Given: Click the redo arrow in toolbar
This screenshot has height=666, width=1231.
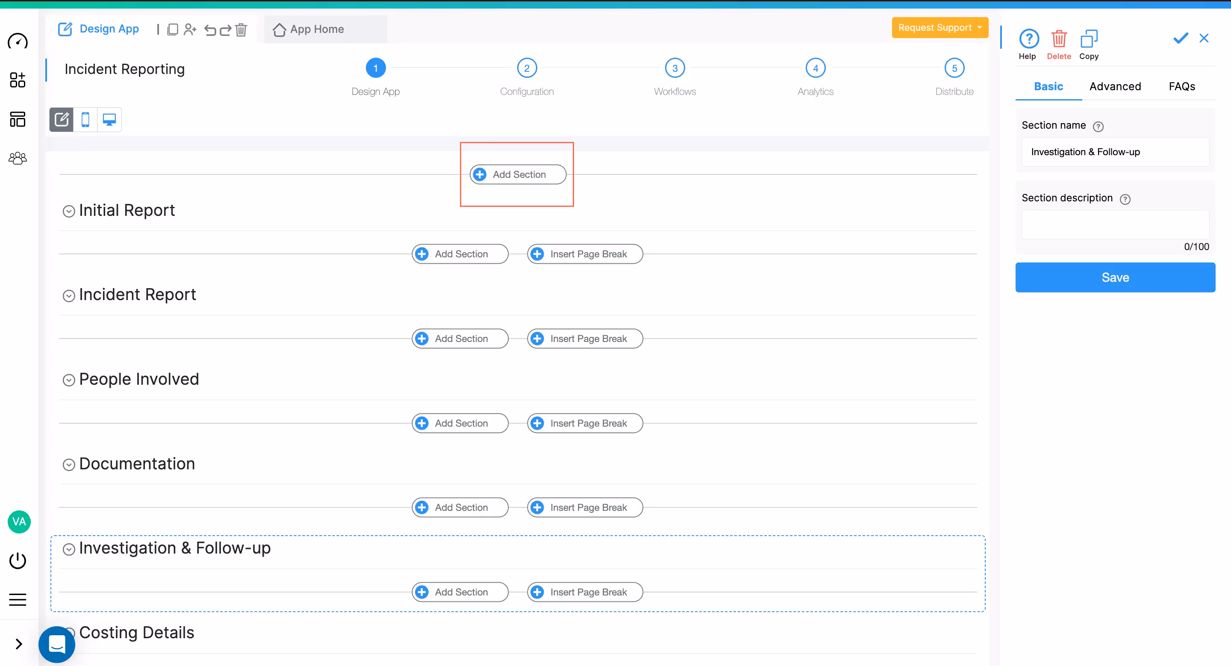Looking at the screenshot, I should click(226, 29).
